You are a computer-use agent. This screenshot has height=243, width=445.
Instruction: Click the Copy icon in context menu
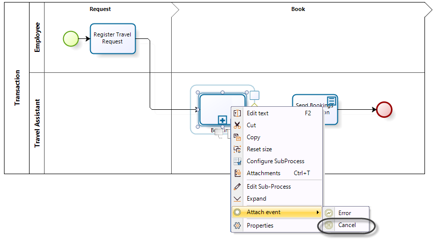point(237,137)
